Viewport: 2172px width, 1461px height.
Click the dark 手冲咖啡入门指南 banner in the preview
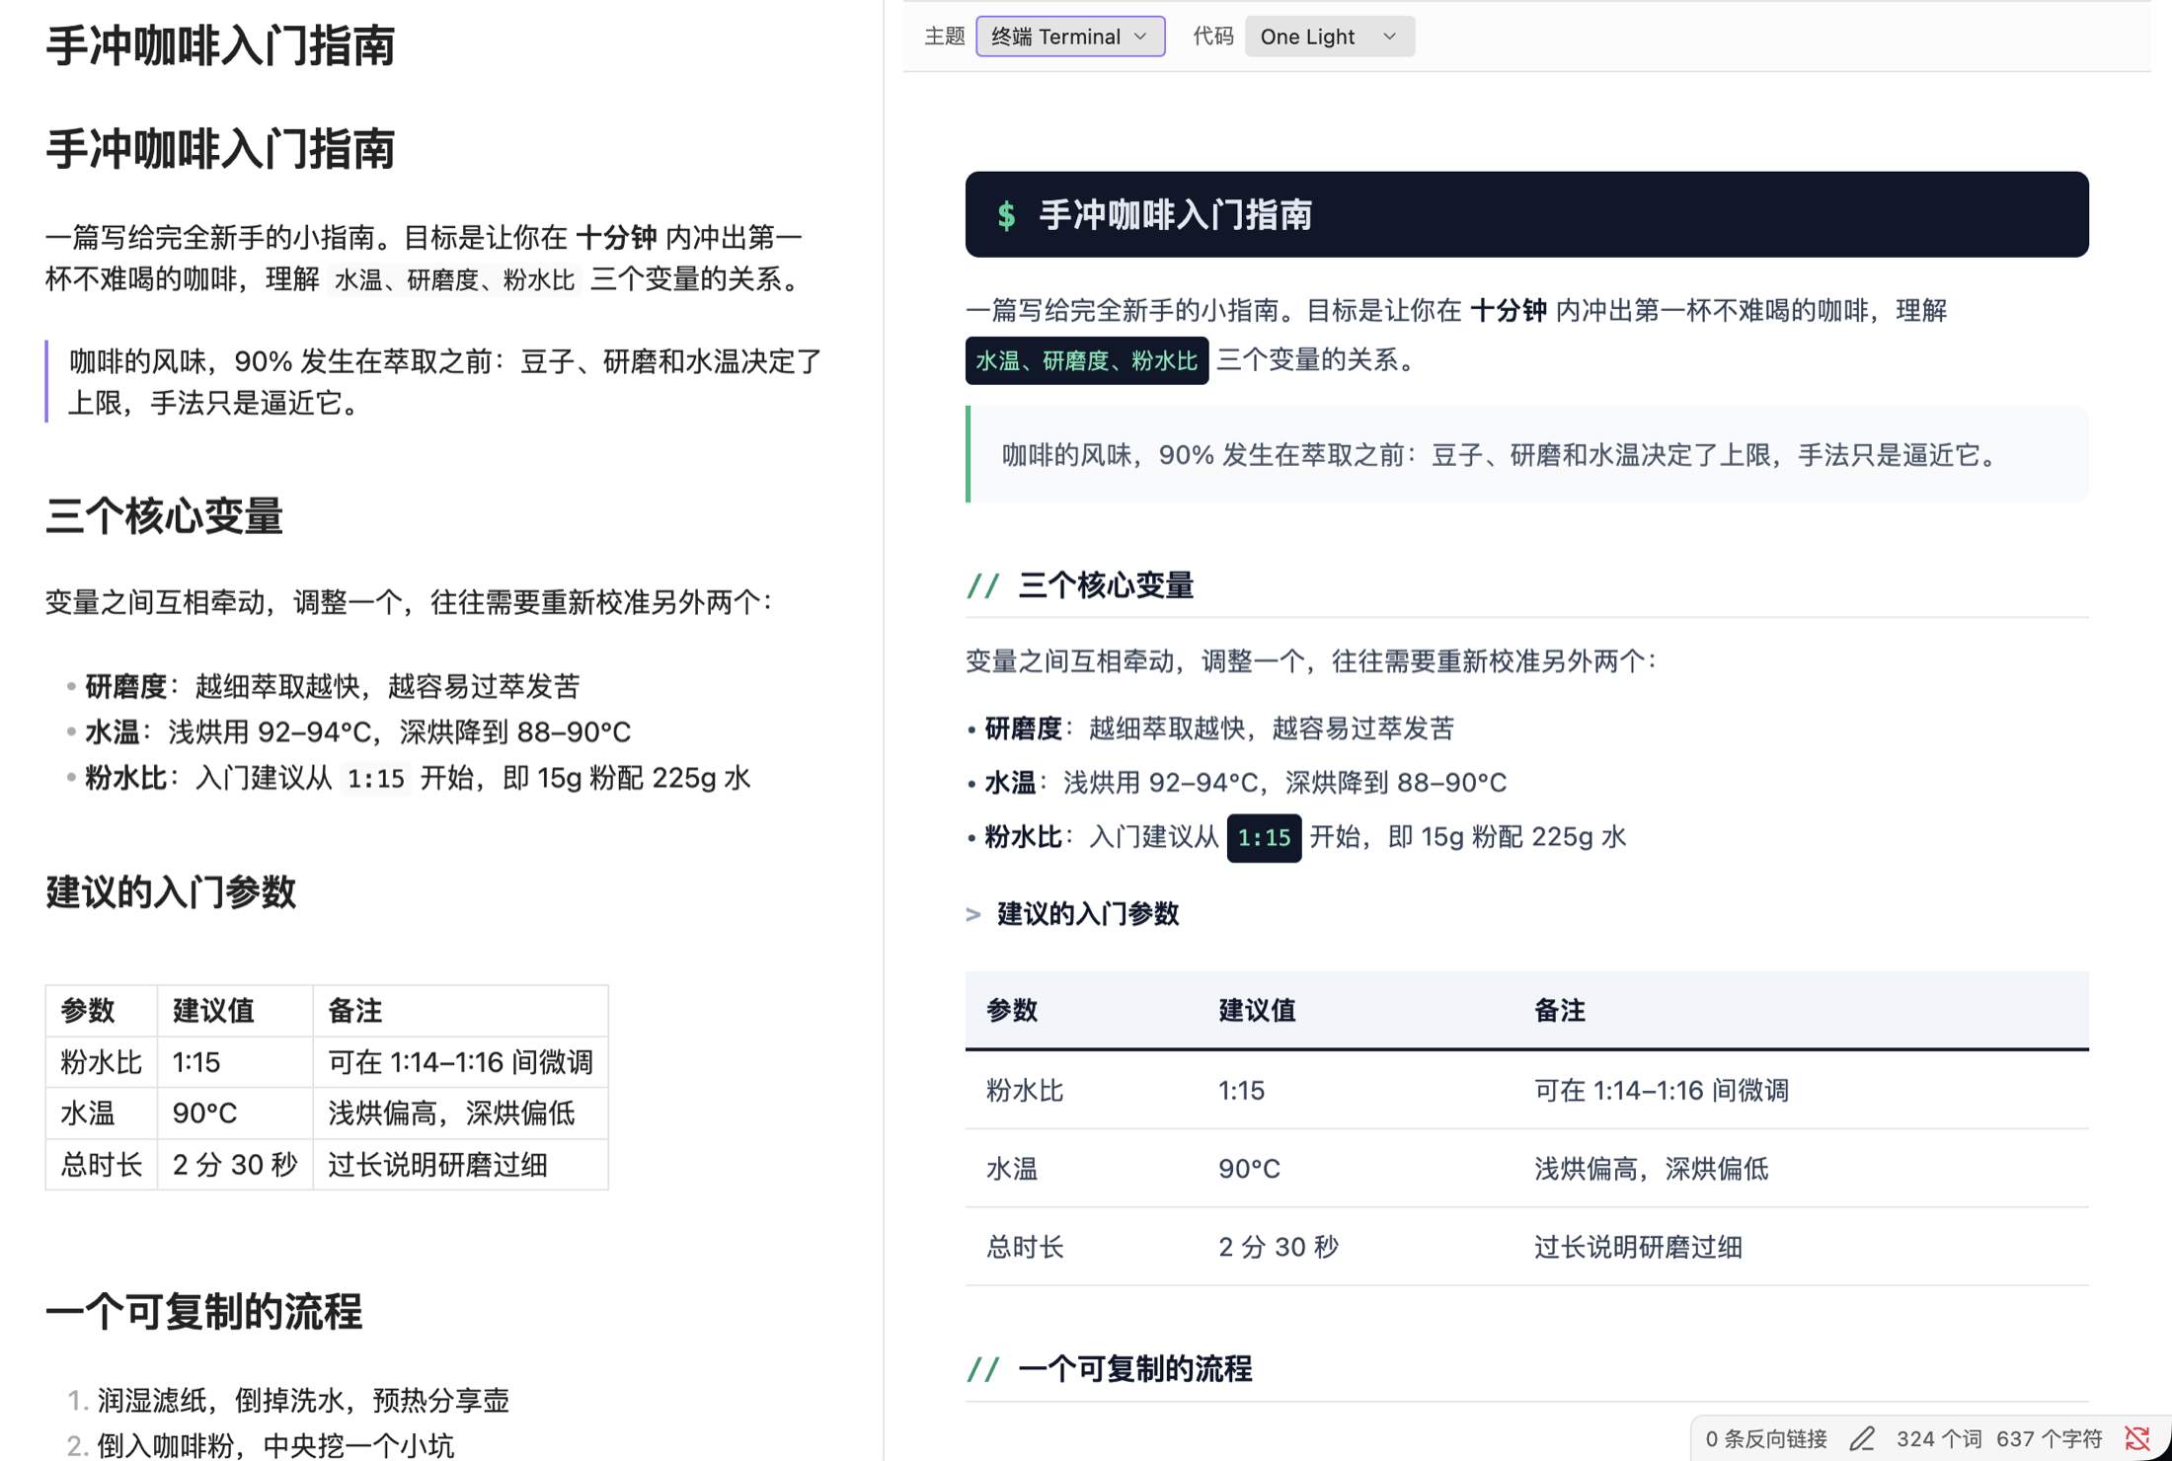coord(1526,214)
